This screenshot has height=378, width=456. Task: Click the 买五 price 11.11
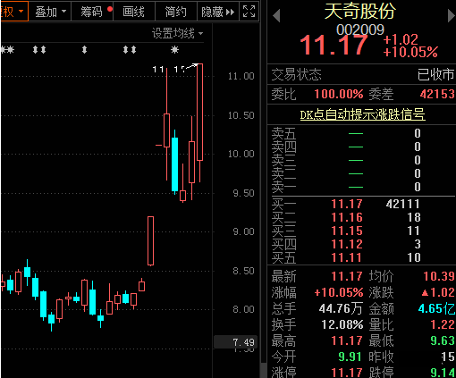tap(347, 257)
